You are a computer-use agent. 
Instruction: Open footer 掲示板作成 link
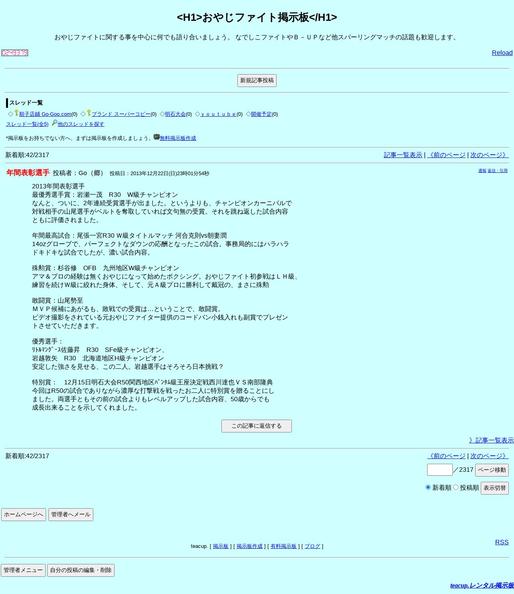249,546
